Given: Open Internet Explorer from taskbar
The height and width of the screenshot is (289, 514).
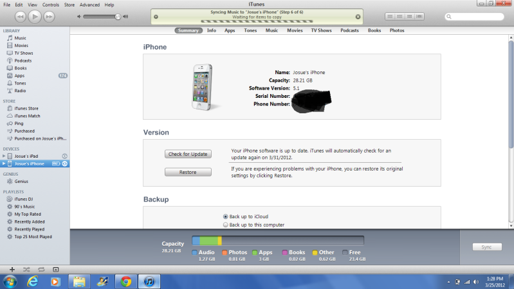Looking at the screenshot, I should click(32, 281).
